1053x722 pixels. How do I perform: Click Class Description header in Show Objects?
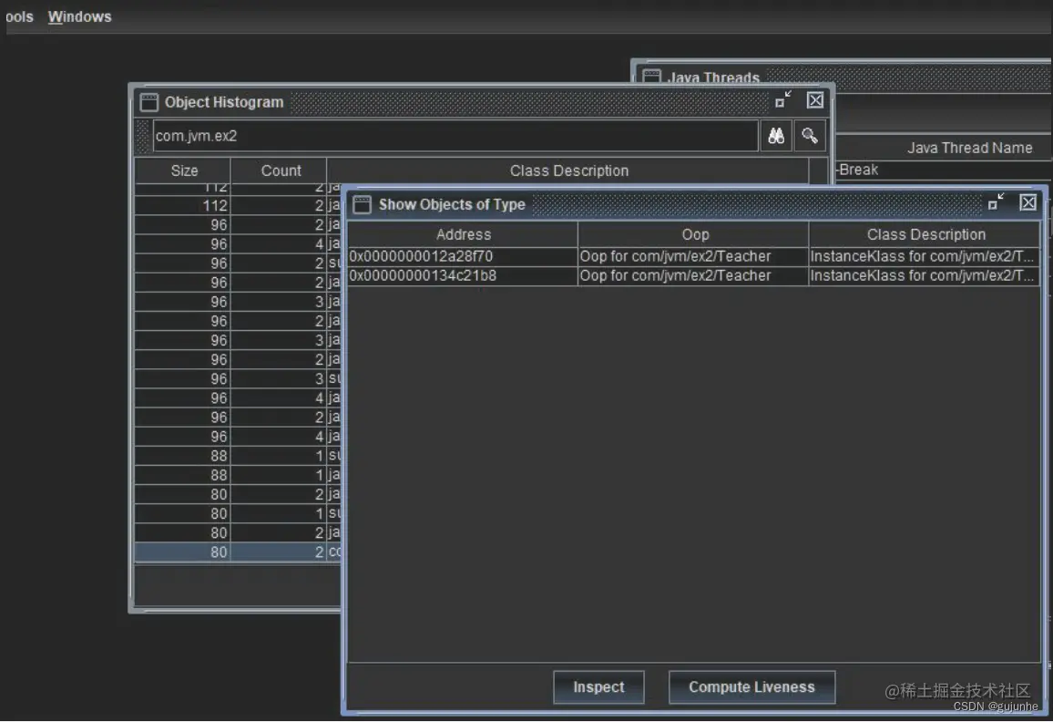(x=925, y=234)
